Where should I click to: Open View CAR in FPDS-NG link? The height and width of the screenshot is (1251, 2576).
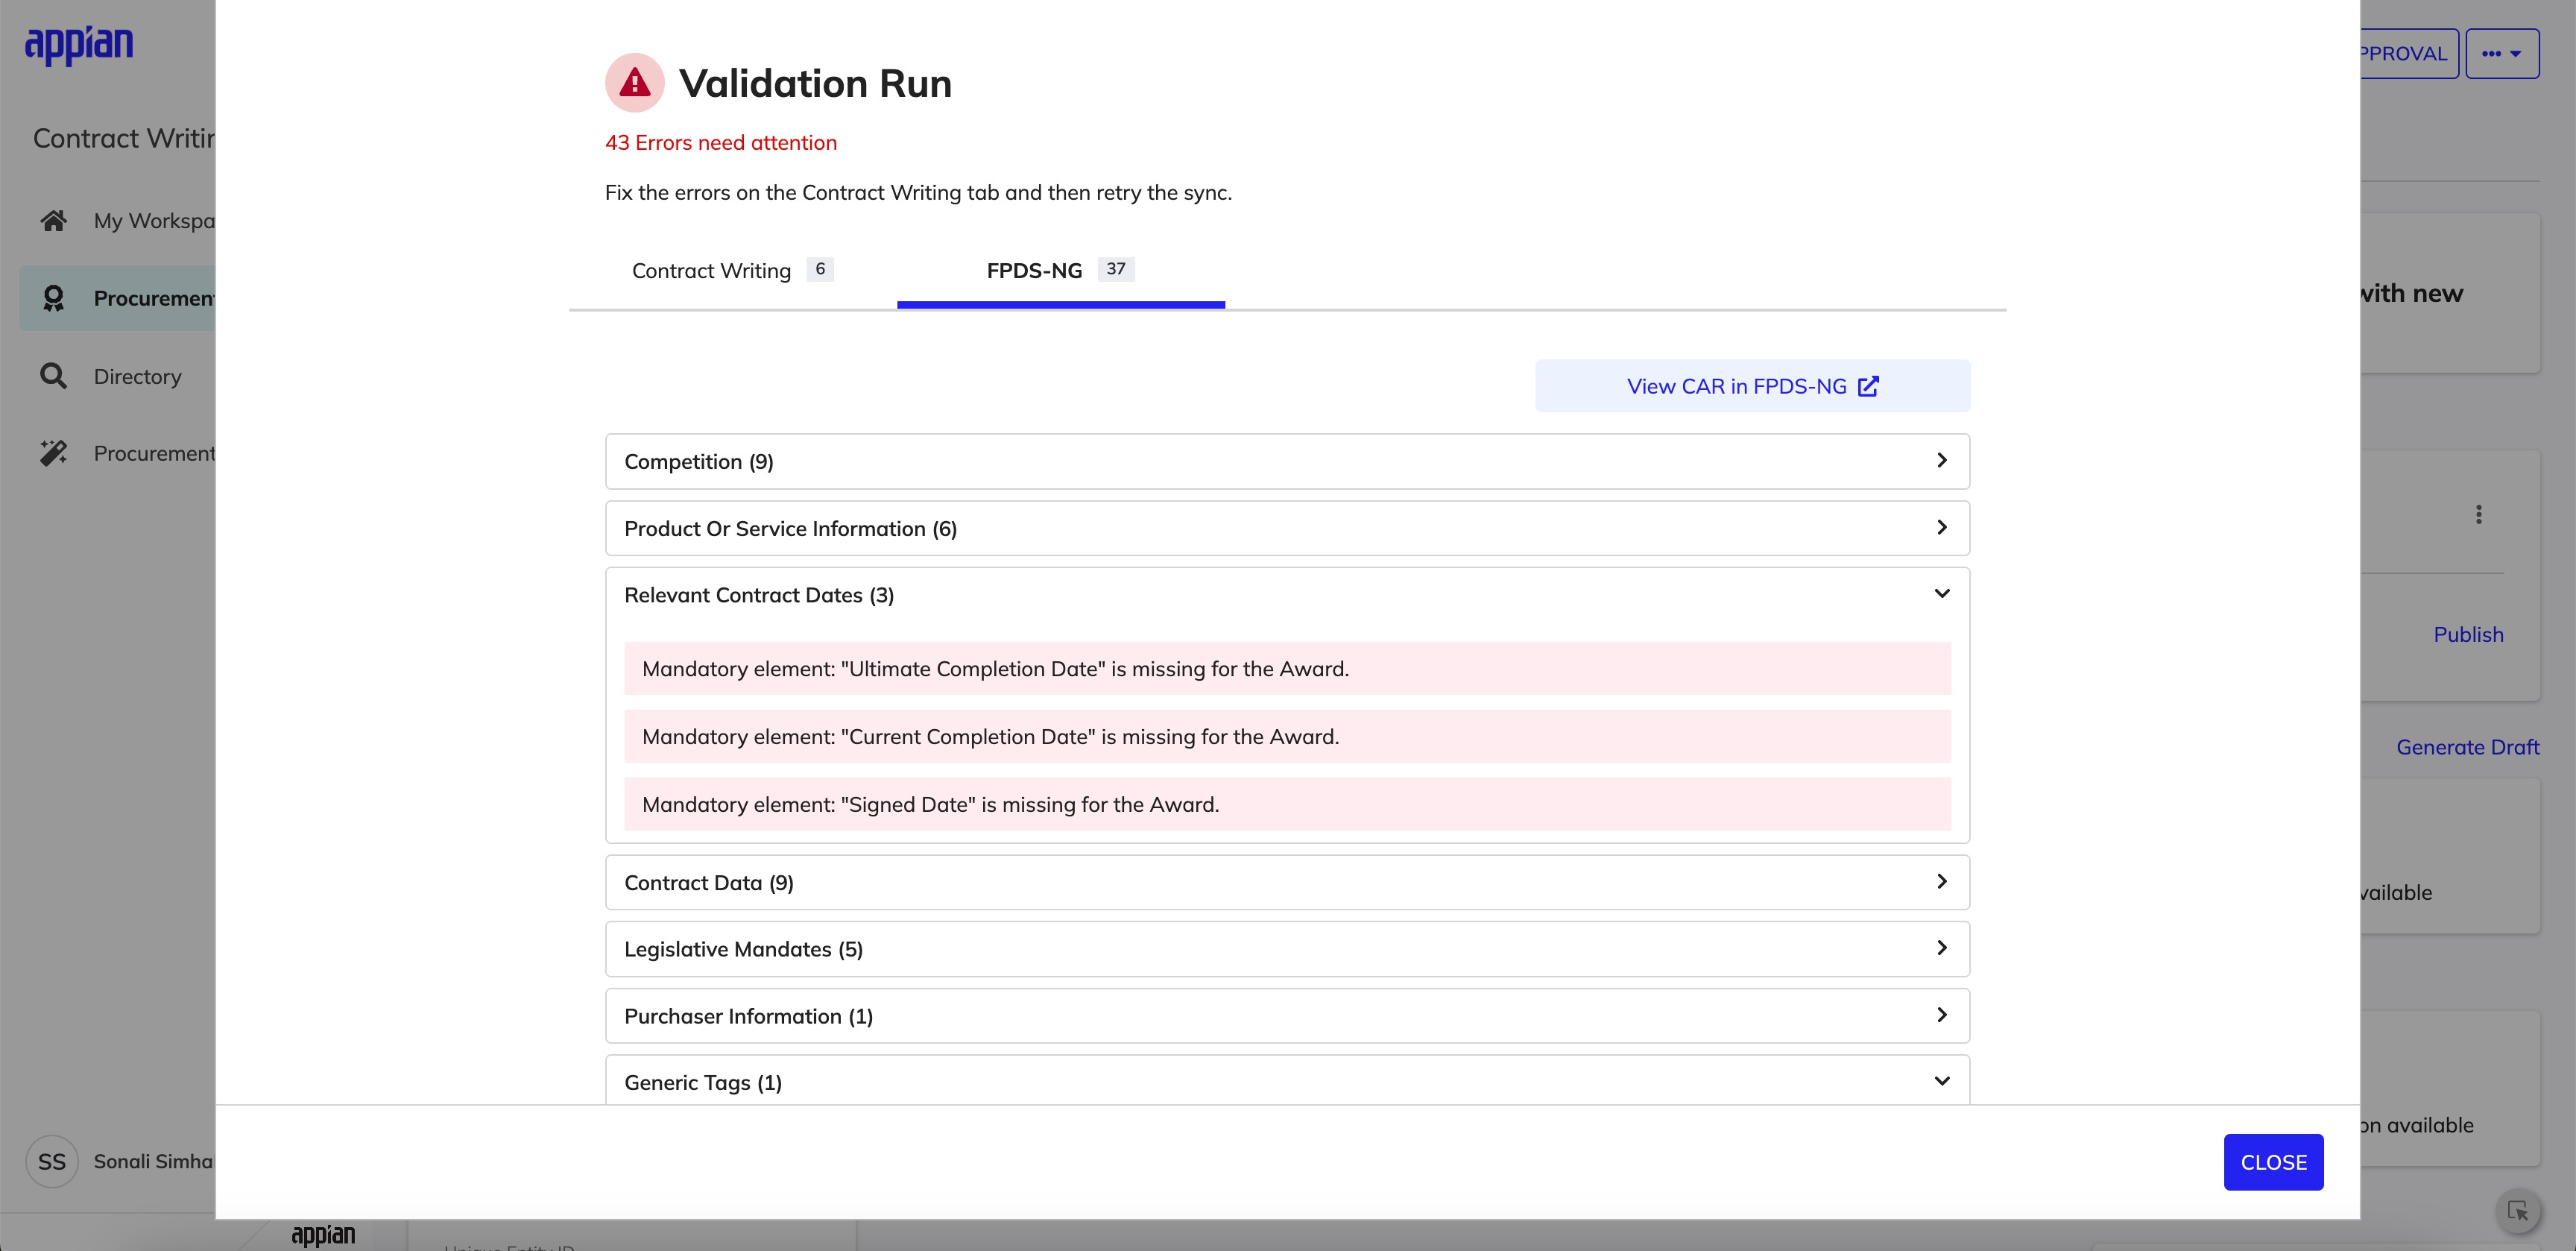click(x=1752, y=386)
